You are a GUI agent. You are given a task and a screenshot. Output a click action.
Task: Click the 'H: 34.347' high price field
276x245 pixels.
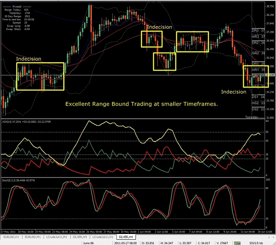(x=166, y=243)
